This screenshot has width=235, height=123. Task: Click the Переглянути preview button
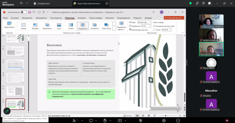(x=9, y=25)
